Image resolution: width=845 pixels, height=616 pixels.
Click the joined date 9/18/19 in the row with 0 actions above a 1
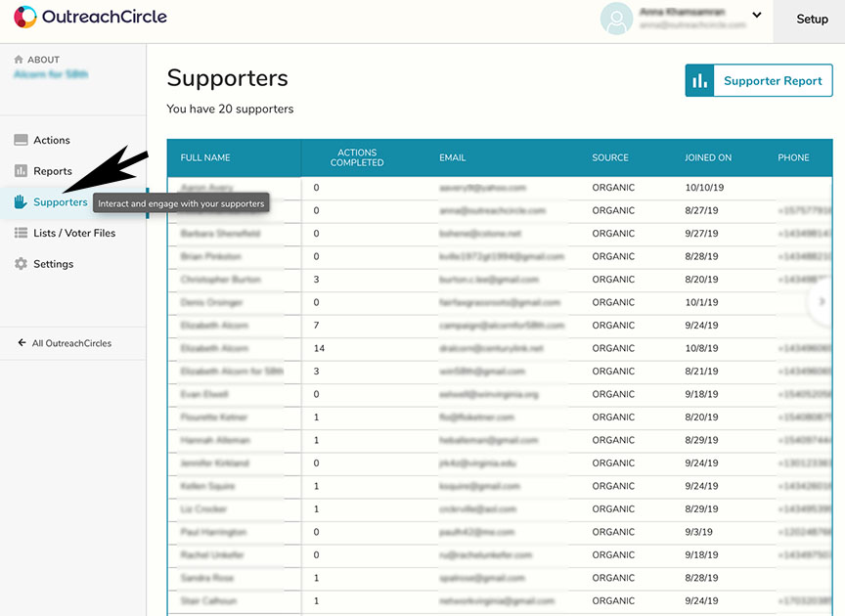click(701, 394)
